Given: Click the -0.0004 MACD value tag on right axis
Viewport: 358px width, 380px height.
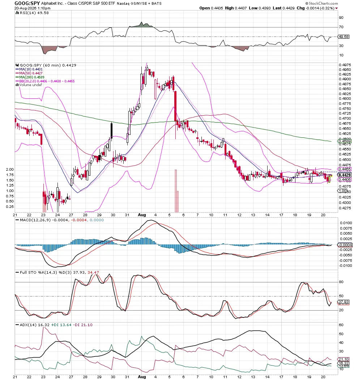Looking at the screenshot, I should [x=345, y=245].
